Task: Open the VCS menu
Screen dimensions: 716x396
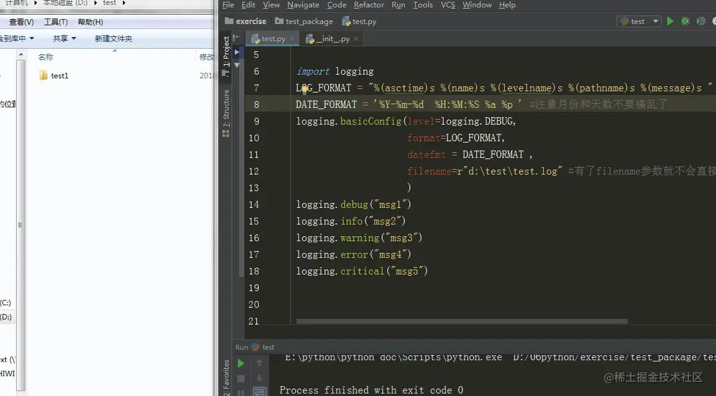Action: pyautogui.click(x=448, y=5)
